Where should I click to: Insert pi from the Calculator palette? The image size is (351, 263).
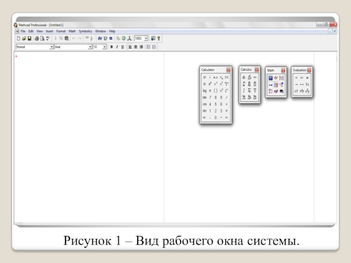(x=210, y=91)
